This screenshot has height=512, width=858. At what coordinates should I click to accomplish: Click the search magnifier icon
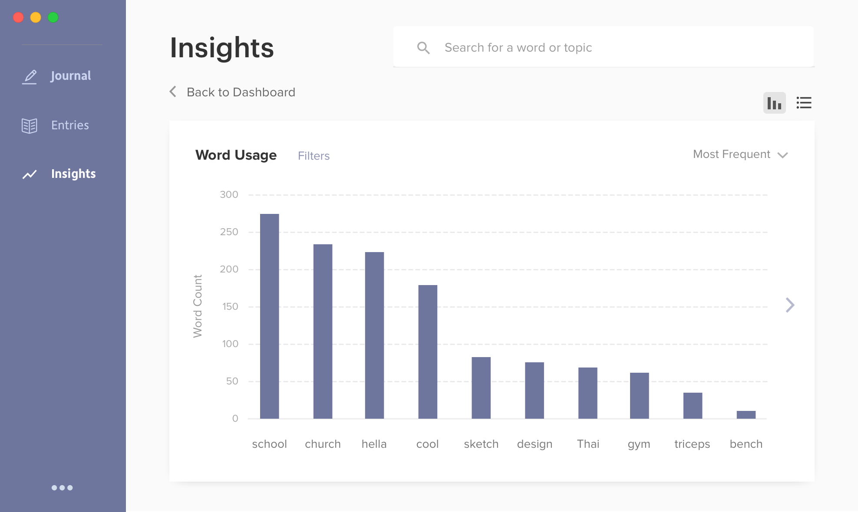pos(423,48)
